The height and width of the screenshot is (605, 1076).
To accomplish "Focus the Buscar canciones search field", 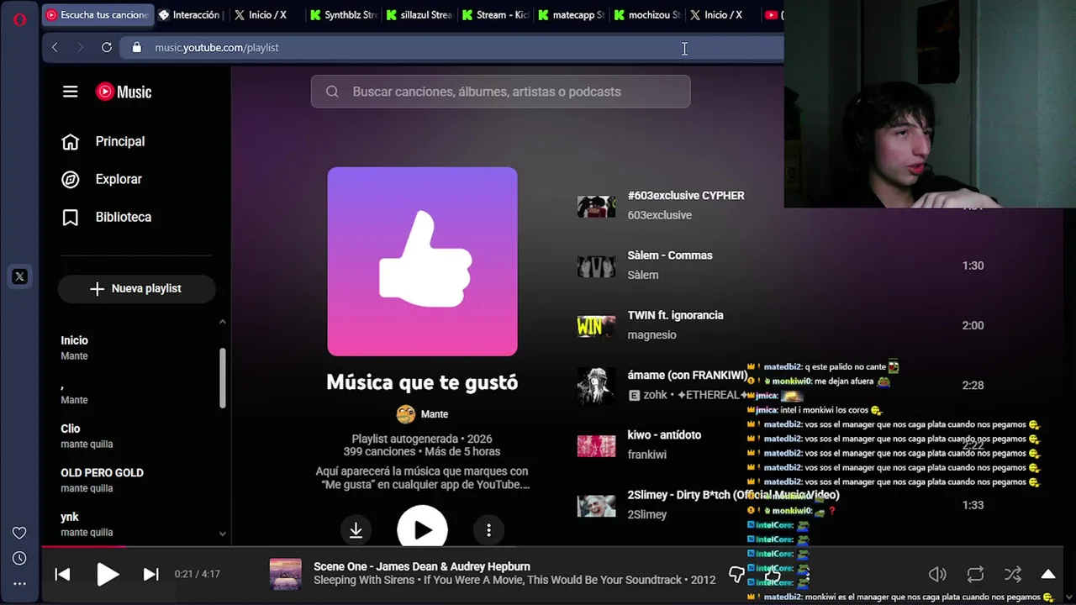I will 500,92.
